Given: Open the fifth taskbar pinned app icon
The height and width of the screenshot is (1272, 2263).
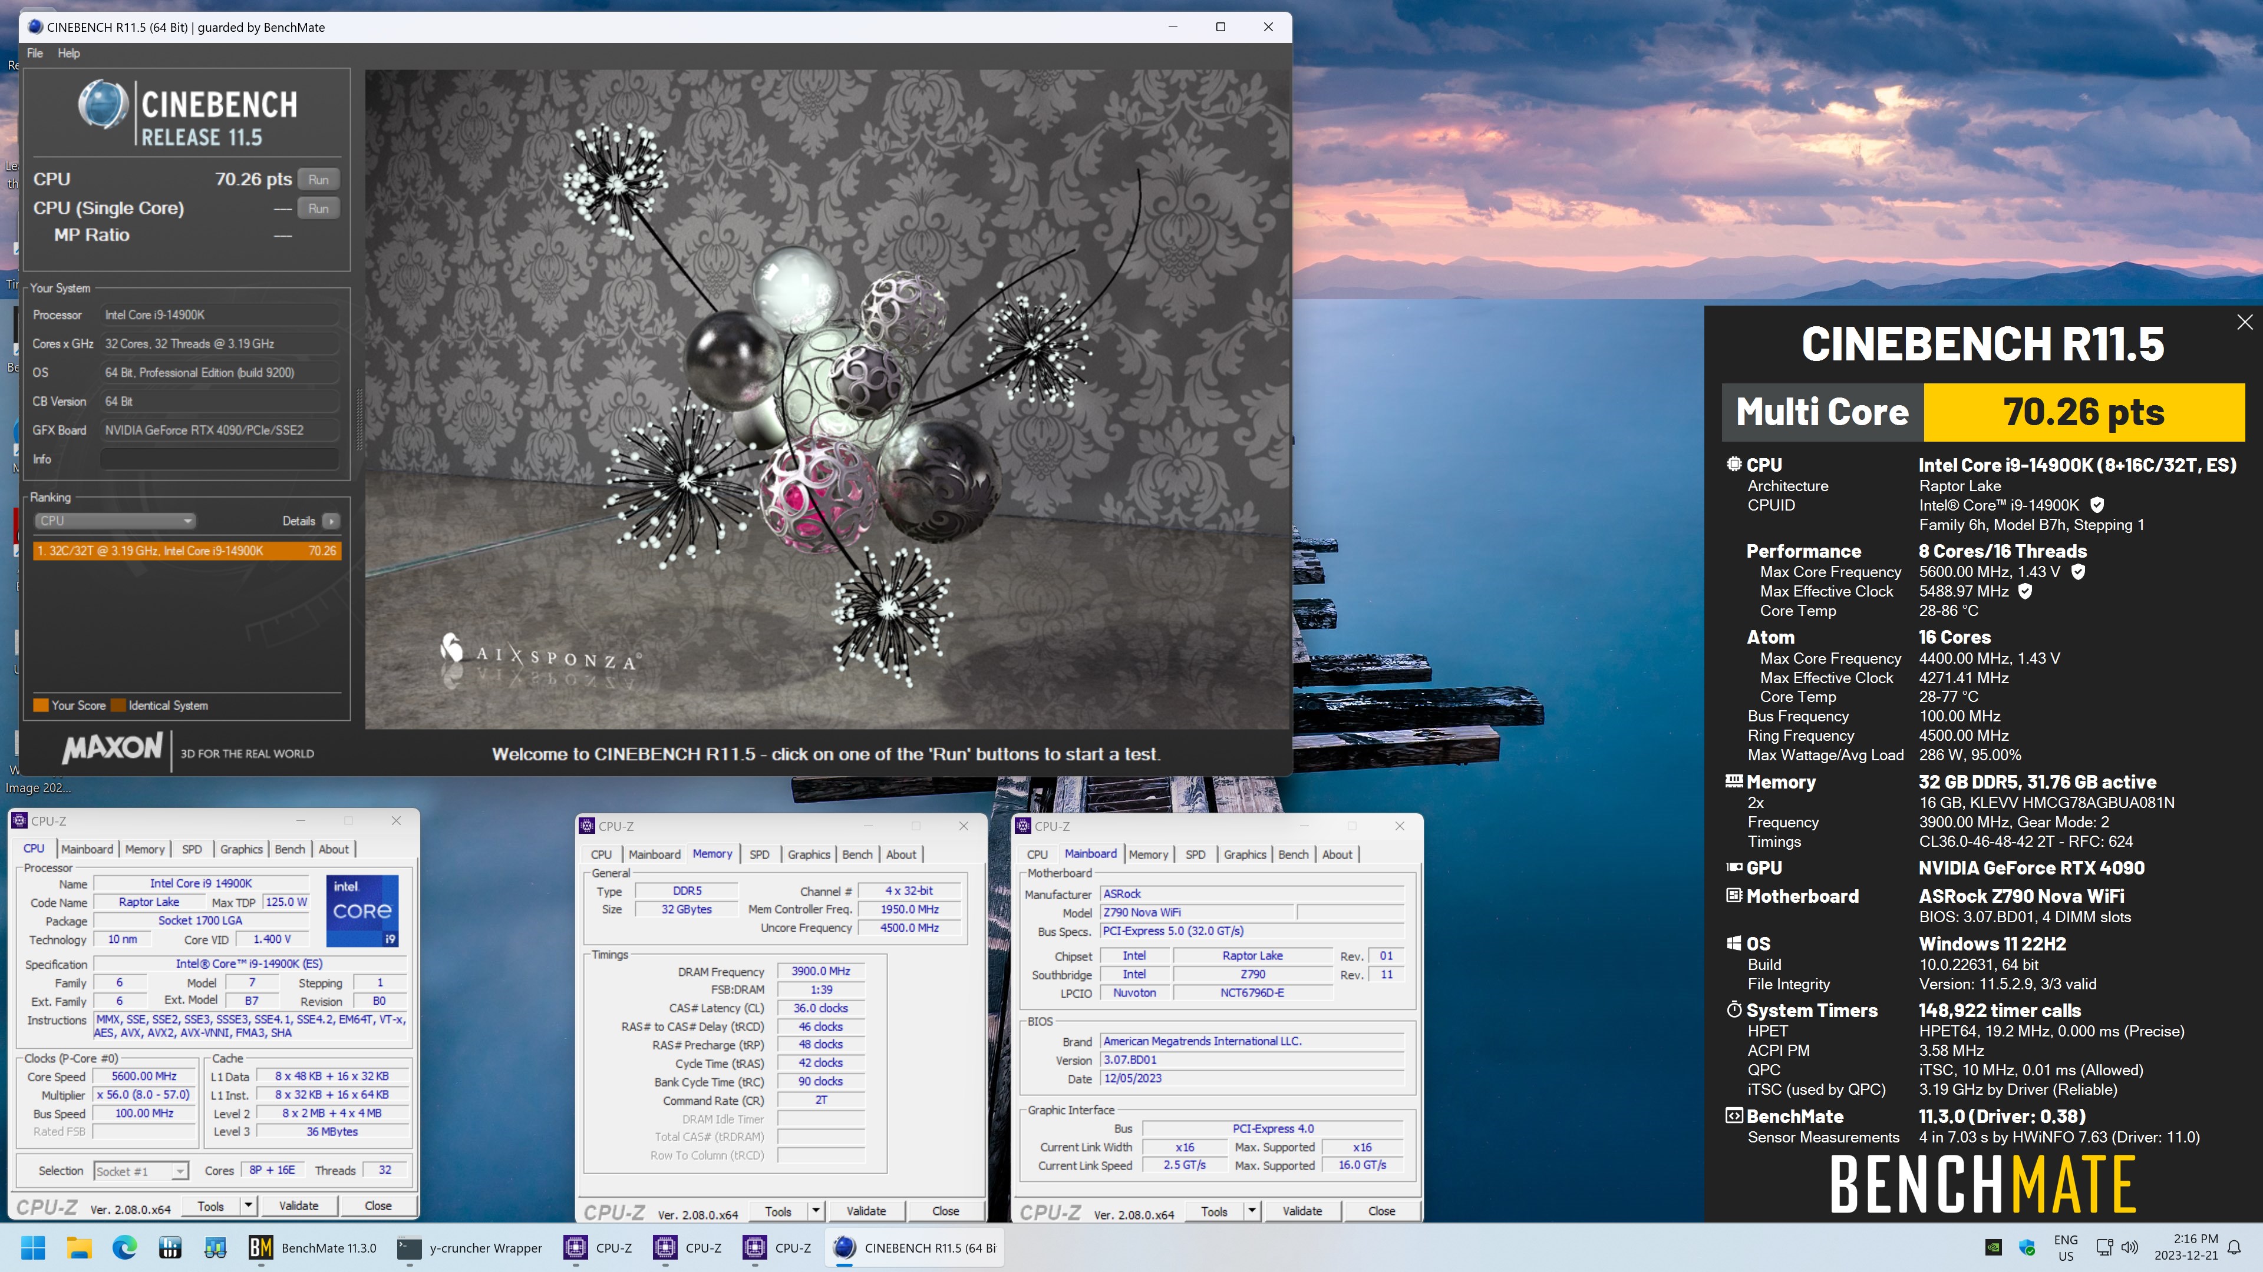Looking at the screenshot, I should 215,1247.
